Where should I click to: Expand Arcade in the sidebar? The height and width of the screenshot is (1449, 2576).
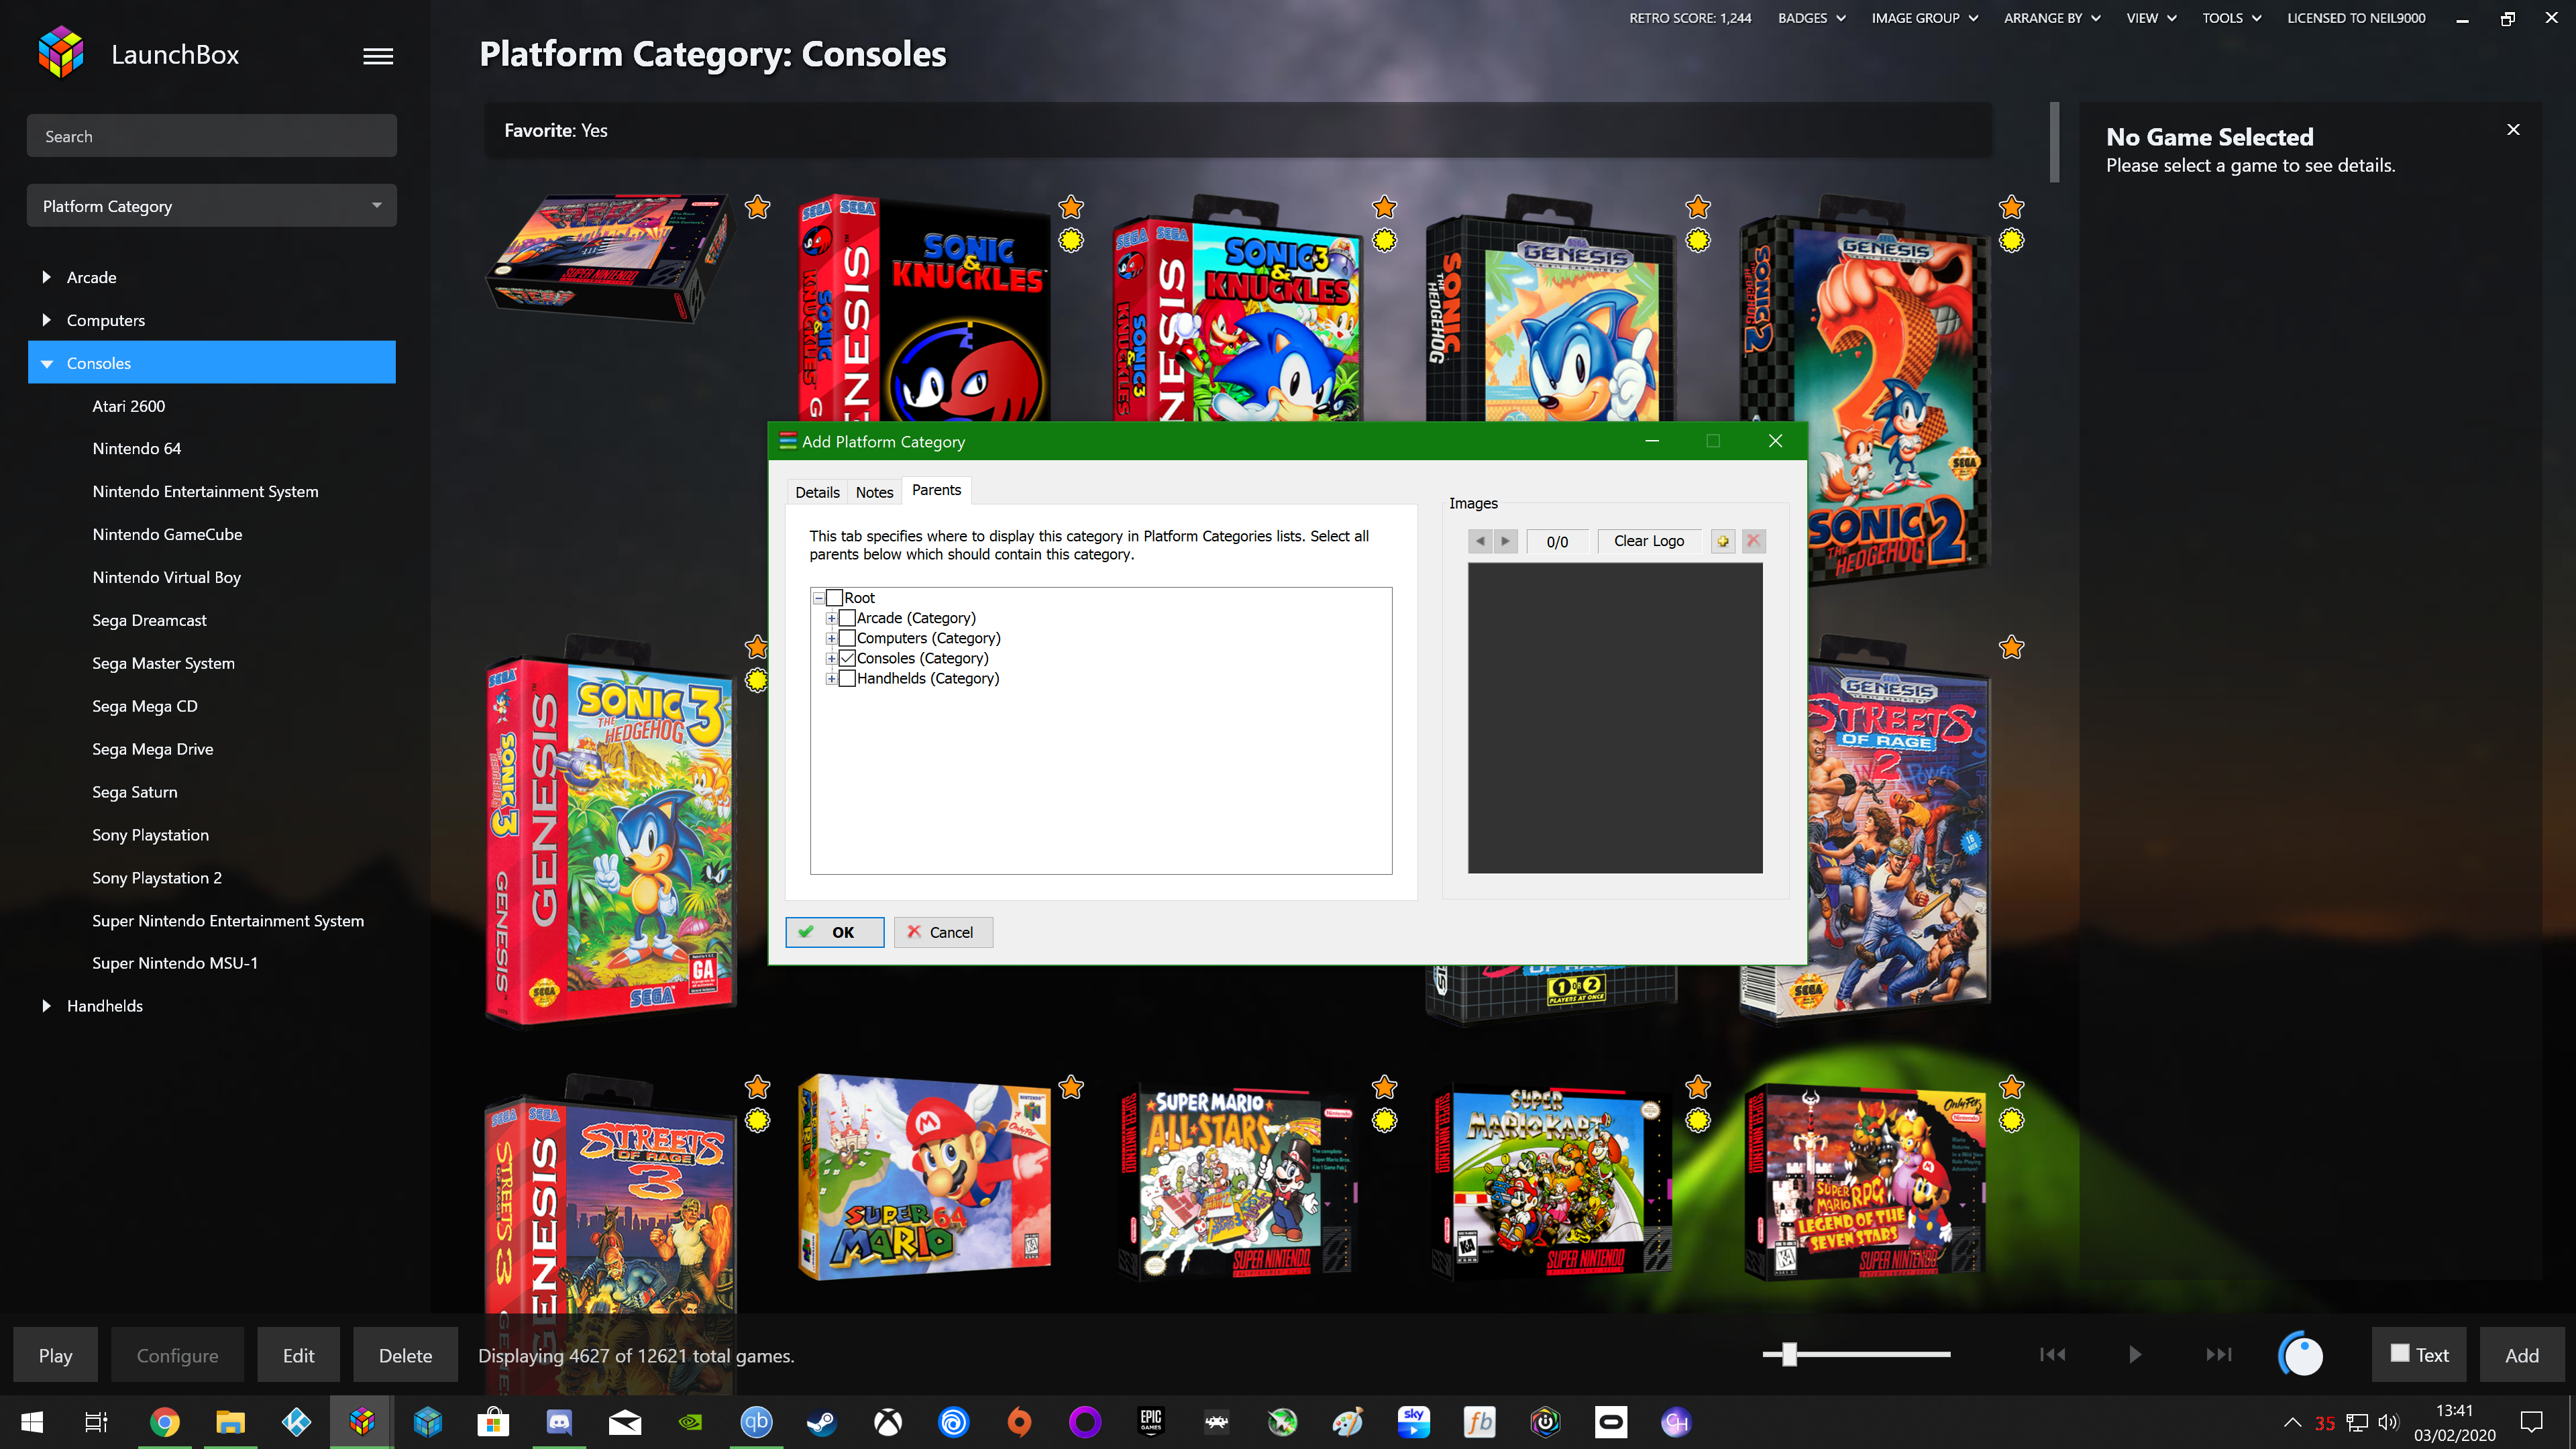coord(46,277)
